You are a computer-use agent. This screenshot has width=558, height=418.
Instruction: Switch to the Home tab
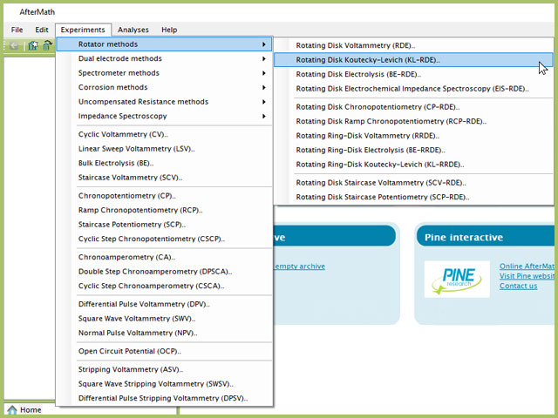(24, 410)
